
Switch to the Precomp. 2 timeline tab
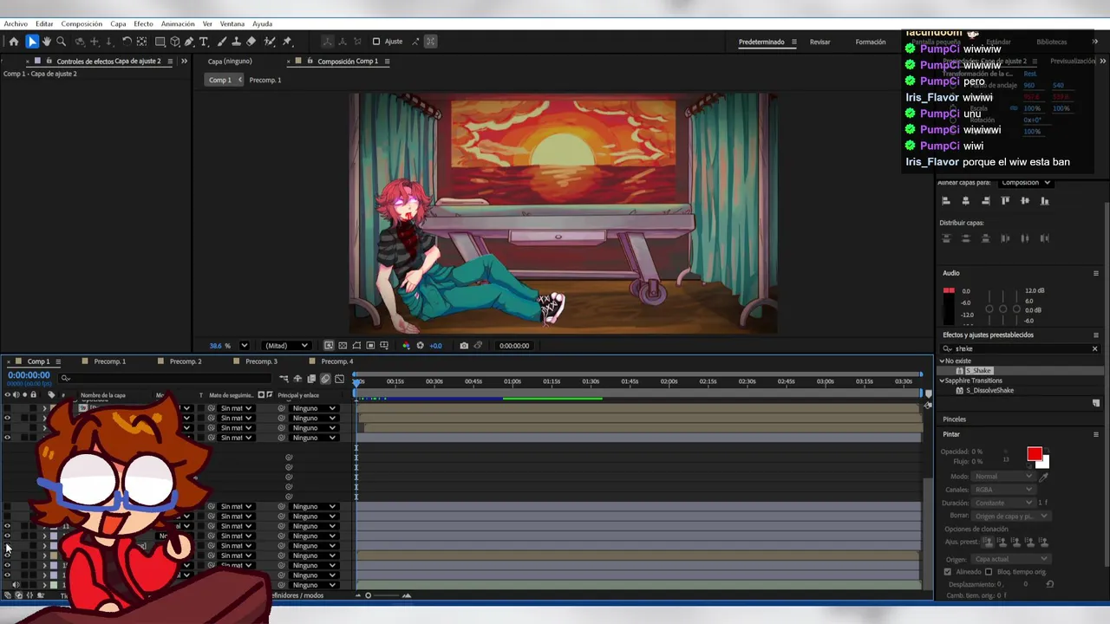[186, 361]
